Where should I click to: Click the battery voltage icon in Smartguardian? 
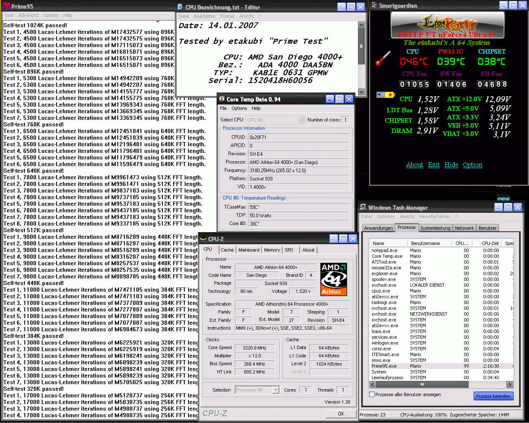385,95
